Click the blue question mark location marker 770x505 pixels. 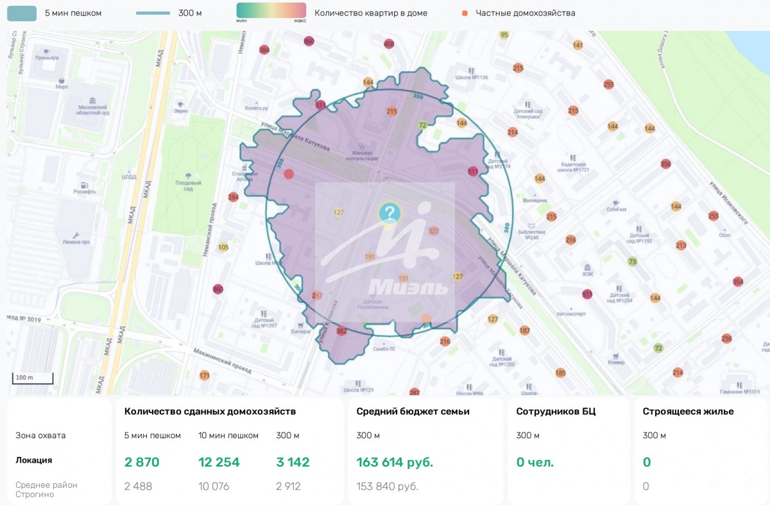tap(389, 212)
